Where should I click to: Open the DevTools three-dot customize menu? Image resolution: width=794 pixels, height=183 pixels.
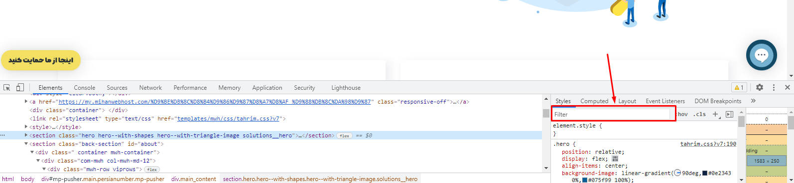[x=774, y=87]
